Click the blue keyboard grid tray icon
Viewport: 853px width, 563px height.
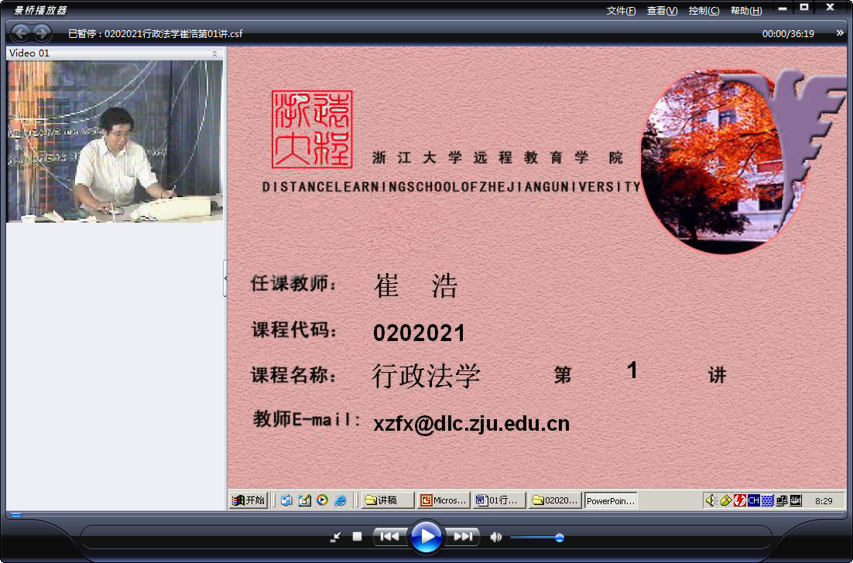pos(768,500)
